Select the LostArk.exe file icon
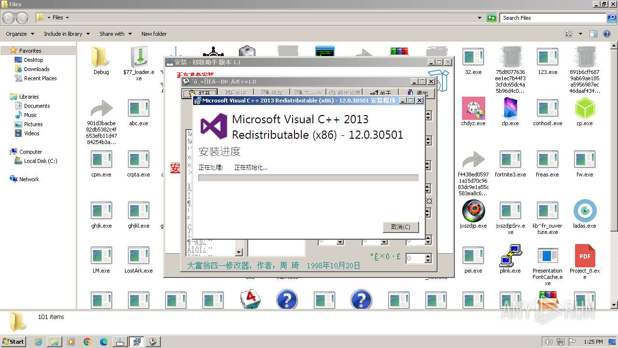The height and width of the screenshot is (348, 618). click(139, 255)
